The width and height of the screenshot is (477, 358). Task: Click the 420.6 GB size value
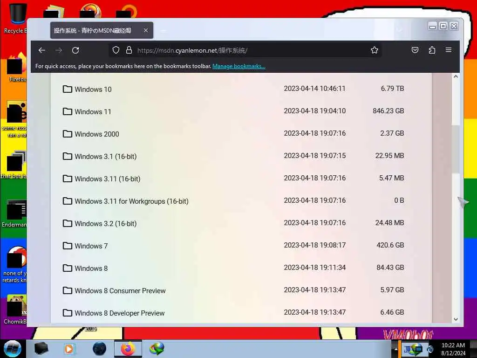(390, 245)
